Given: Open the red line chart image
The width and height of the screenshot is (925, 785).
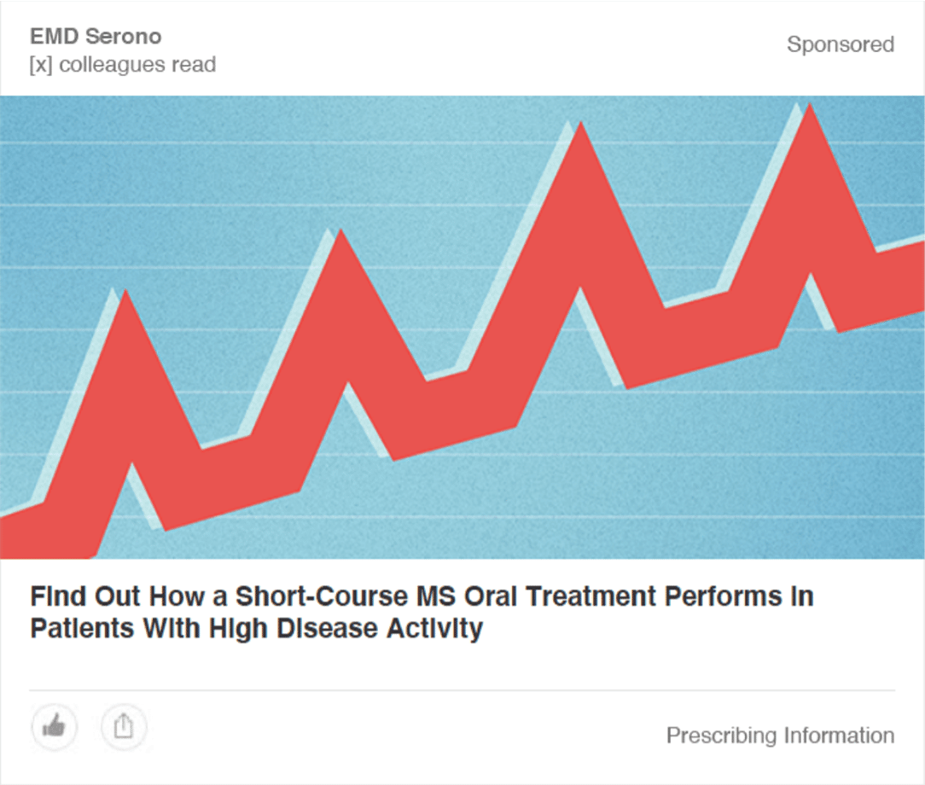Looking at the screenshot, I should point(462,328).
